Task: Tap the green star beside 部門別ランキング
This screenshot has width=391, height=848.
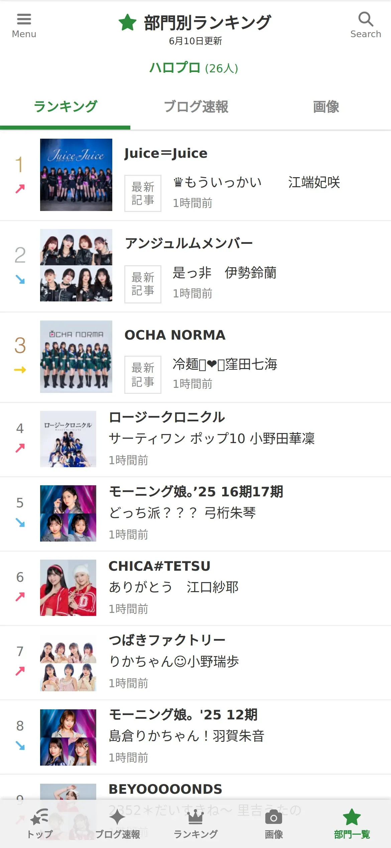Action: click(x=128, y=22)
